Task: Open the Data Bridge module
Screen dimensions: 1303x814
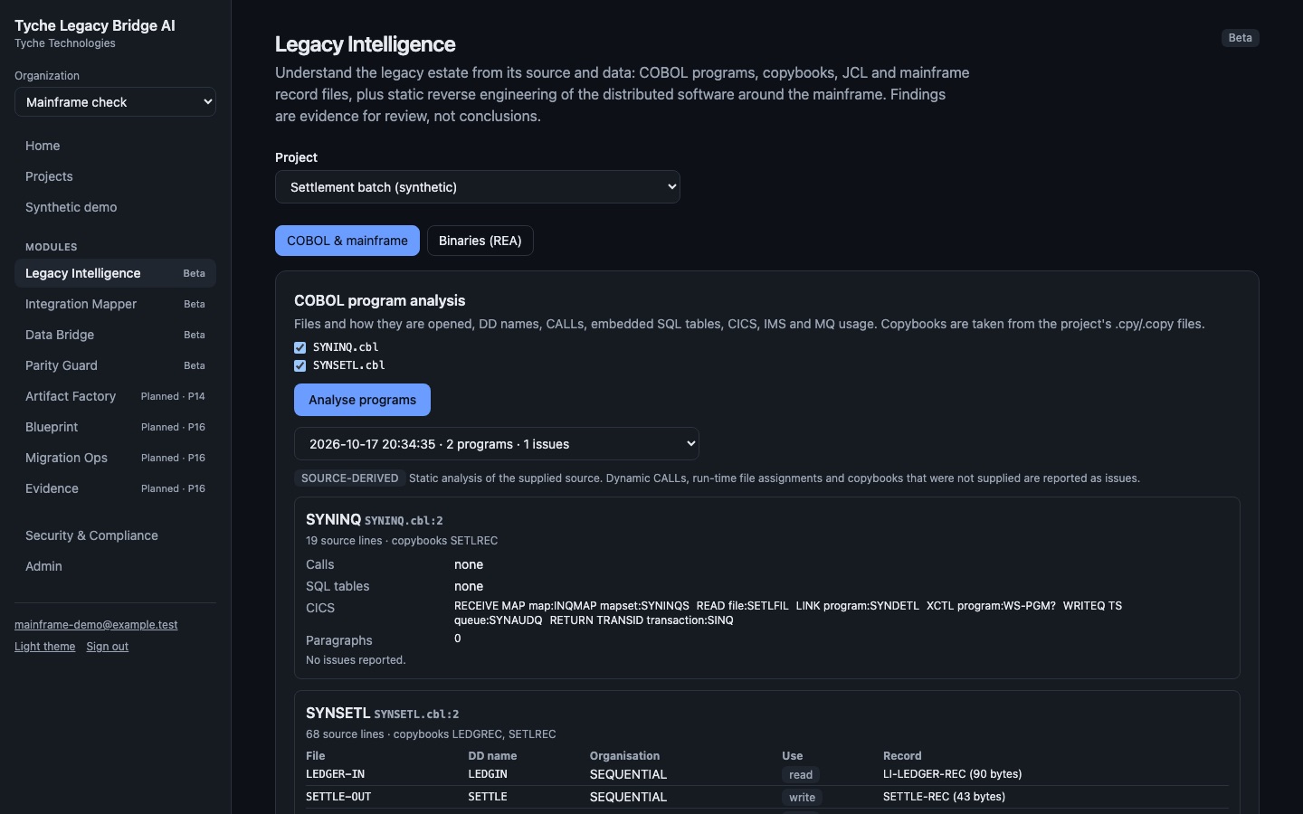Action: [x=115, y=335]
